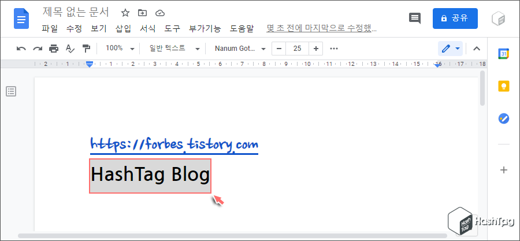Open Google Calendar side panel
This screenshot has height=241, width=520.
(504, 54)
